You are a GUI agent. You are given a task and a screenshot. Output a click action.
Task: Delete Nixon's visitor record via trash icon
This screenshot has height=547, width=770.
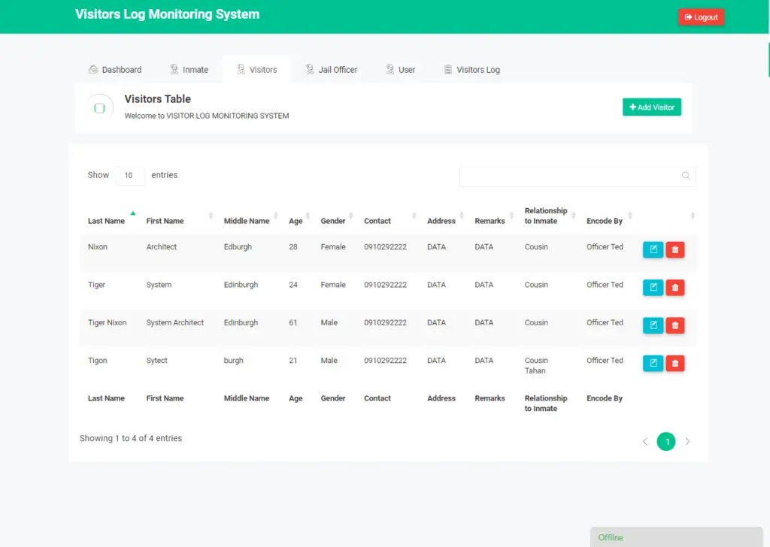(x=675, y=249)
